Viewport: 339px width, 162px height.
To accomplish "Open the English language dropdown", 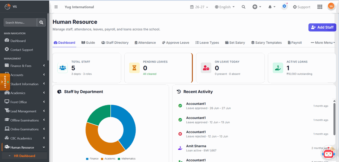I will click(x=224, y=7).
